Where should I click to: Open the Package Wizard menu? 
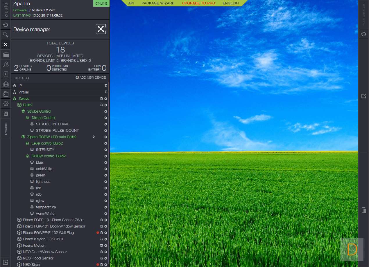pos(158,3)
